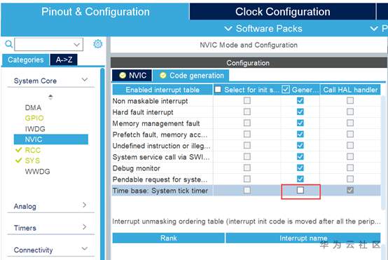The width and height of the screenshot is (388, 260).
Task: Select the Code generation tab
Action: click(x=191, y=76)
